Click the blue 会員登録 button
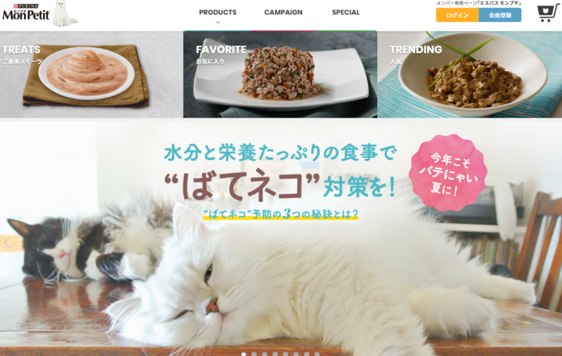 [x=500, y=15]
